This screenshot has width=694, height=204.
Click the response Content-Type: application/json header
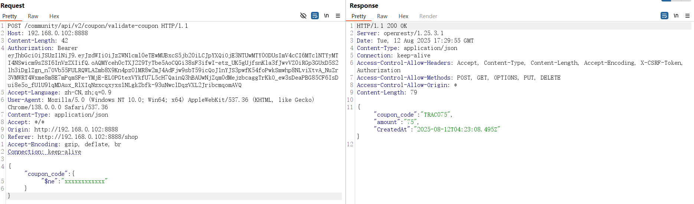[x=407, y=48]
